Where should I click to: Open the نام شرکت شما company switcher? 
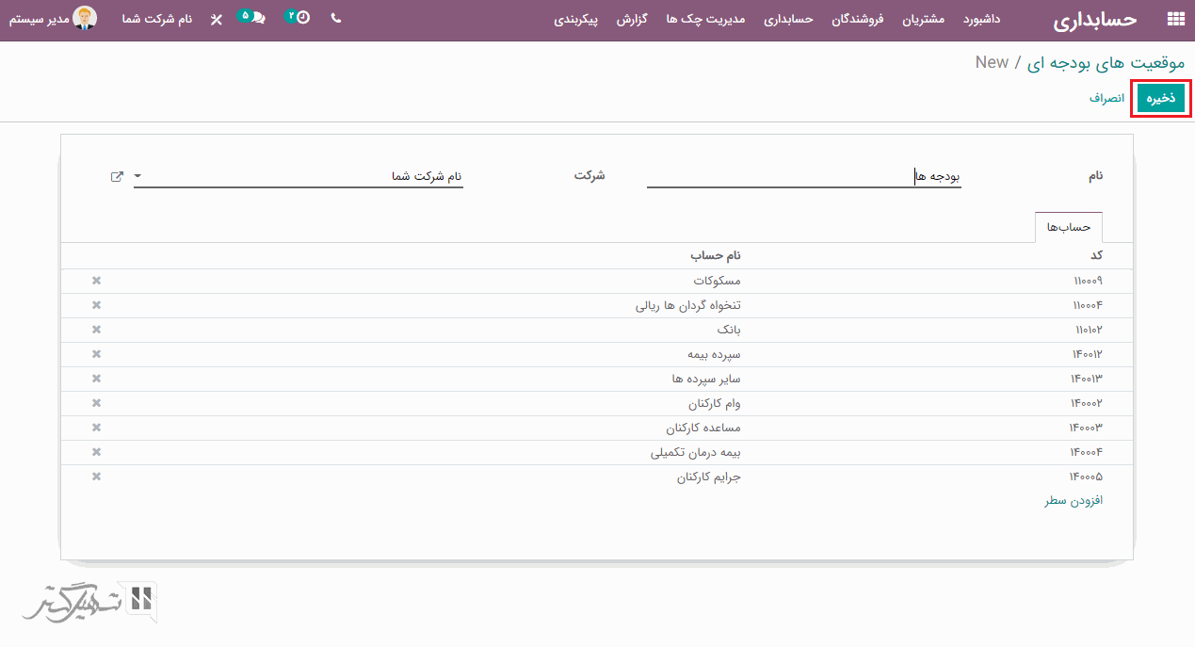coord(158,19)
